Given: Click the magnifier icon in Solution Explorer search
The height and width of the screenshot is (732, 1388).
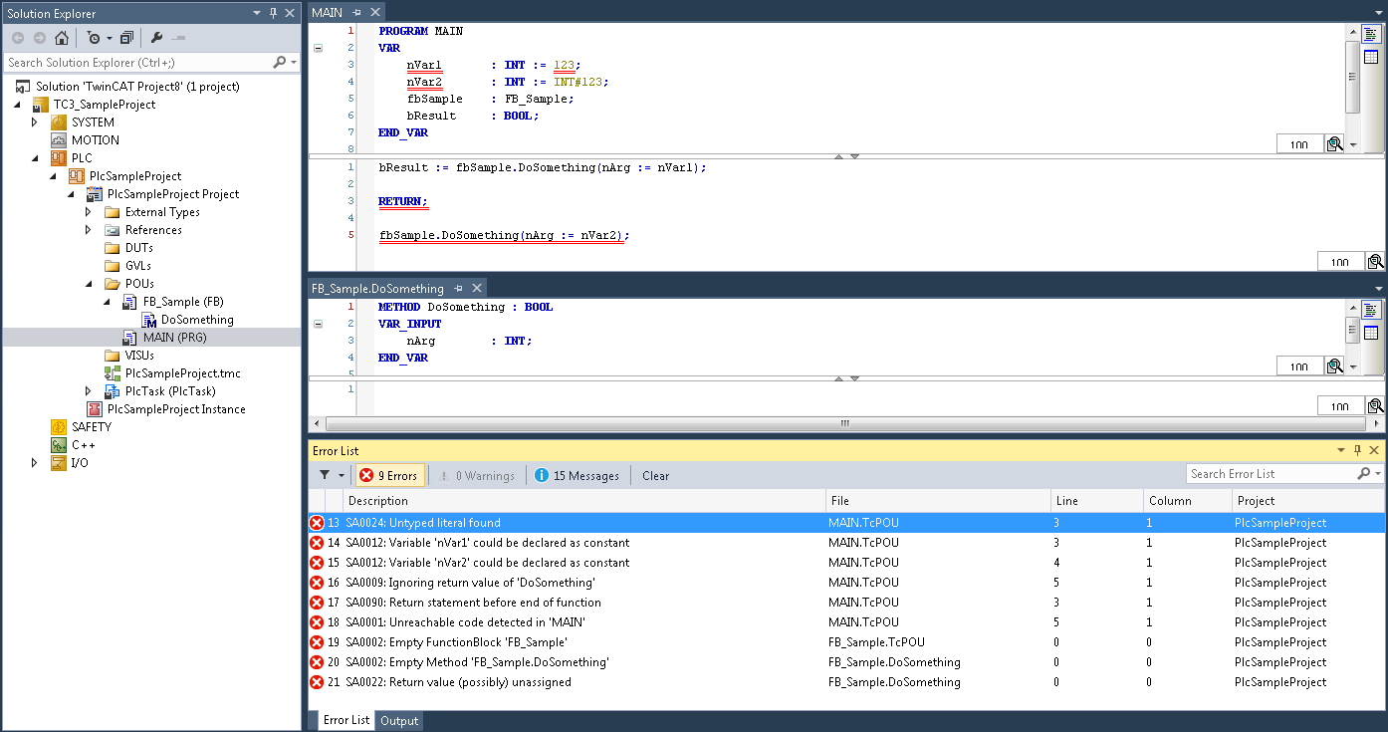Looking at the screenshot, I should [280, 62].
